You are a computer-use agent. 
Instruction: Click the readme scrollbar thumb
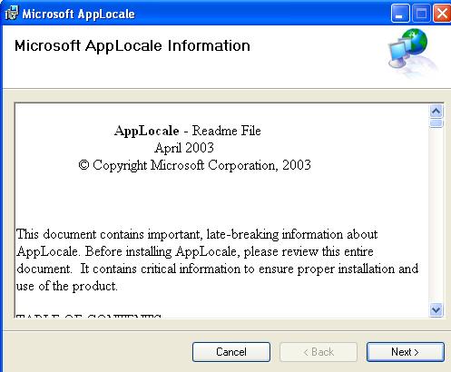pos(436,123)
